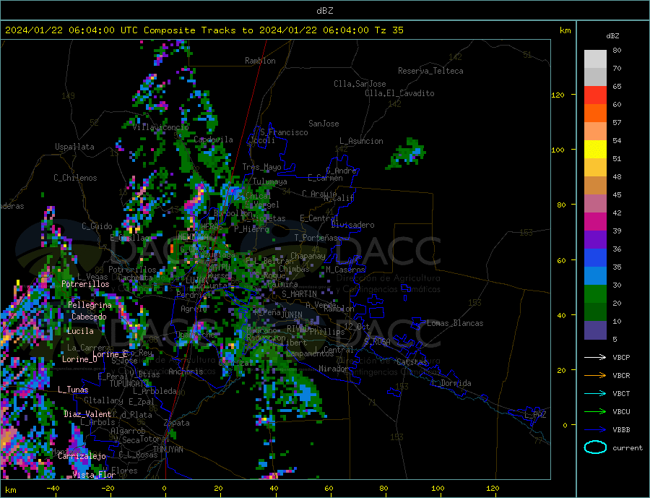The height and width of the screenshot is (498, 650).
Task: Click the orange VBCR arrow legend icon
Action: [595, 376]
